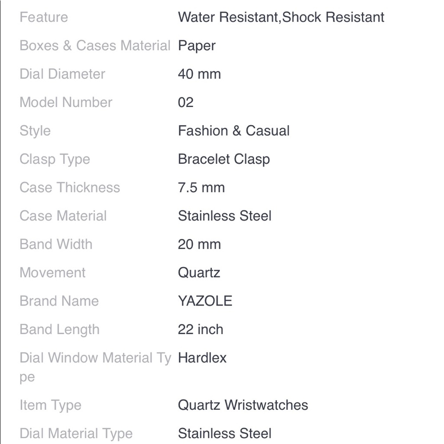The width and height of the screenshot is (444, 444).
Task: Select the Water Resistant, Shock Resistant value
Action: (x=281, y=17)
